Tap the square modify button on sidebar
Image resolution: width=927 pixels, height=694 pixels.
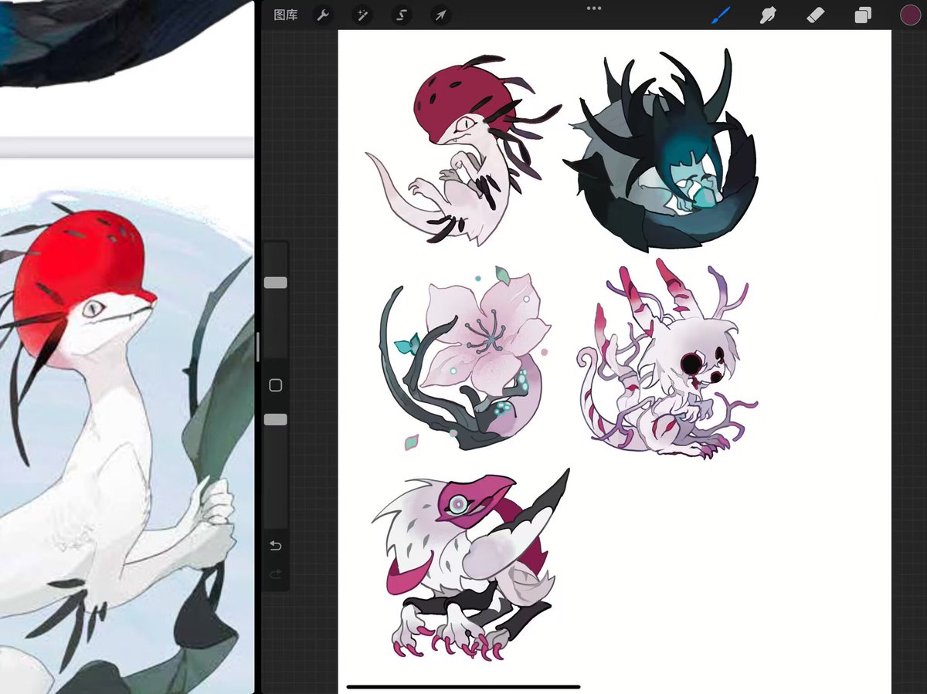[276, 385]
